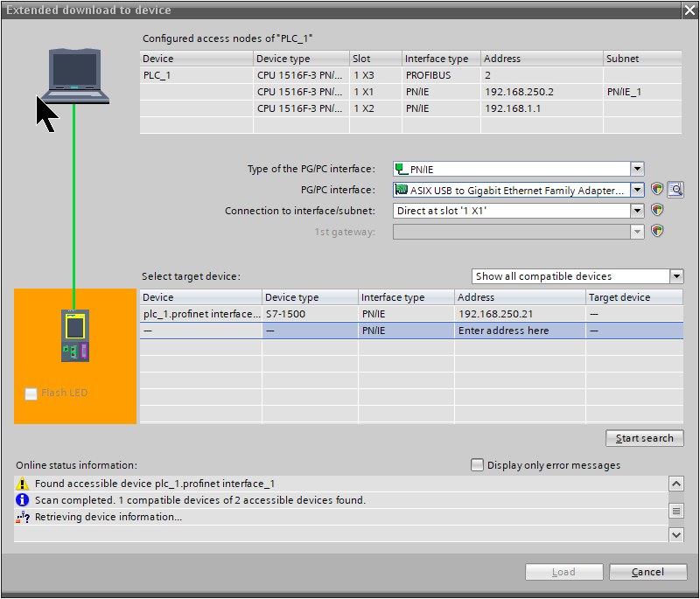700x599 pixels.
Task: Enable Display only error messages checkbox
Action: pyautogui.click(x=477, y=464)
